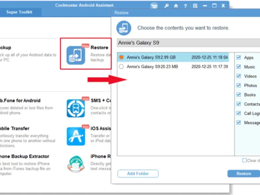
Task: Open help with the question mark icon
Action: coord(185,6)
